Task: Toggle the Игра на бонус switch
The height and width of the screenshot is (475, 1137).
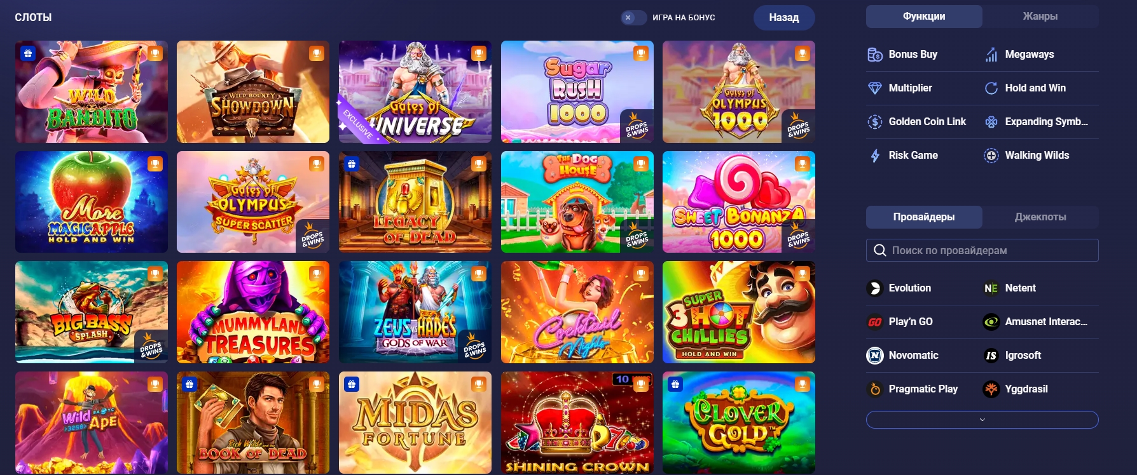Action: (633, 18)
